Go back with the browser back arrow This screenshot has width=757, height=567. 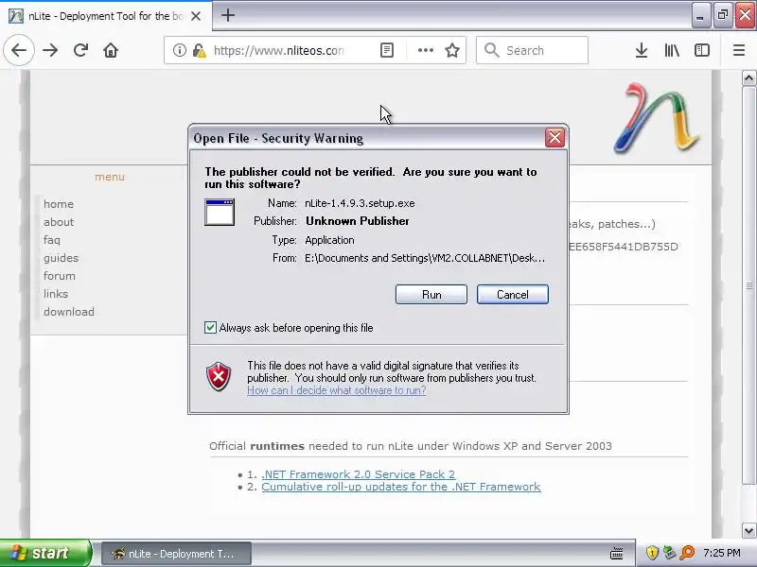click(x=19, y=50)
